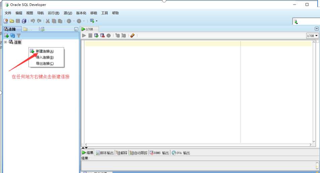Screen dimensions: 320x173
Task: Click the New file icon in main toolbar
Action: 6,21
